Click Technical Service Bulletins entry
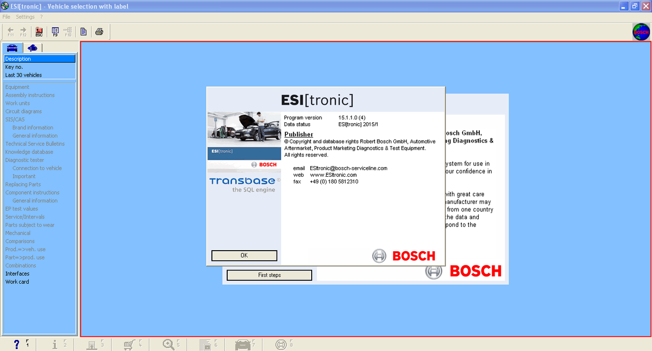Screen dimensions: 652x351 35,144
